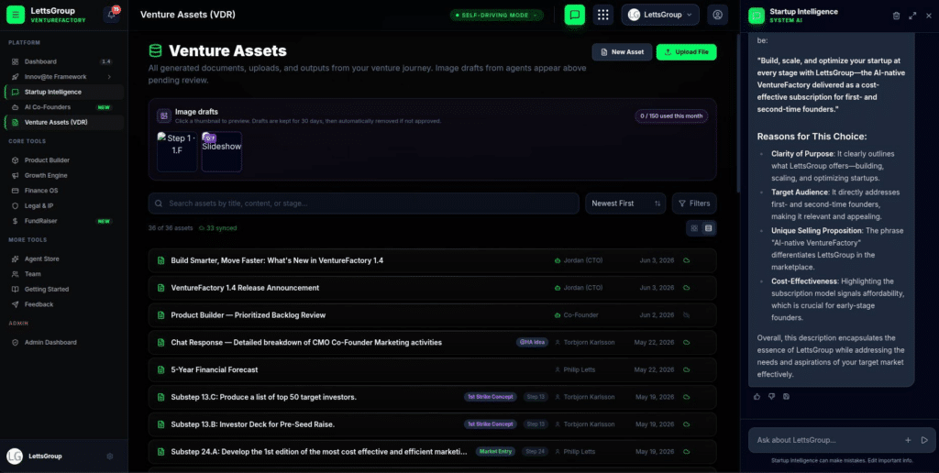Click cloud icon on Substep 13.C row
Image resolution: width=939 pixels, height=473 pixels.
[x=686, y=397]
